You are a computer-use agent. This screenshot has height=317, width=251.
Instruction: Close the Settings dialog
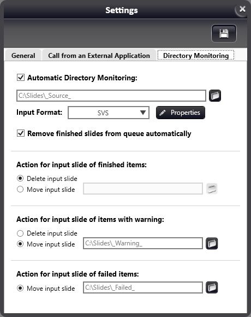[x=242, y=9]
